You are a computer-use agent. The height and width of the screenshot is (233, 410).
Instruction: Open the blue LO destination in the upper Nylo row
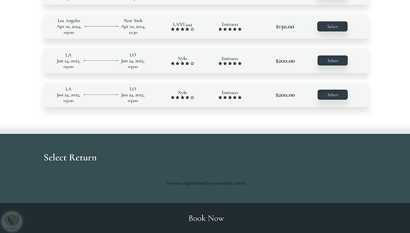pyautogui.click(x=133, y=55)
